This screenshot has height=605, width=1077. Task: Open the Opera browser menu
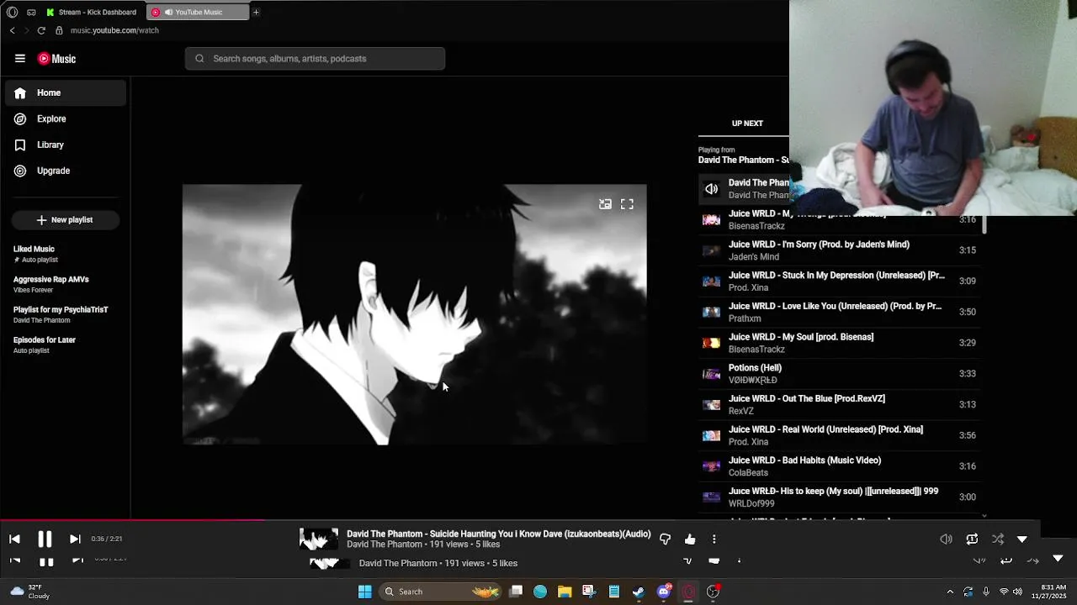pos(12,12)
